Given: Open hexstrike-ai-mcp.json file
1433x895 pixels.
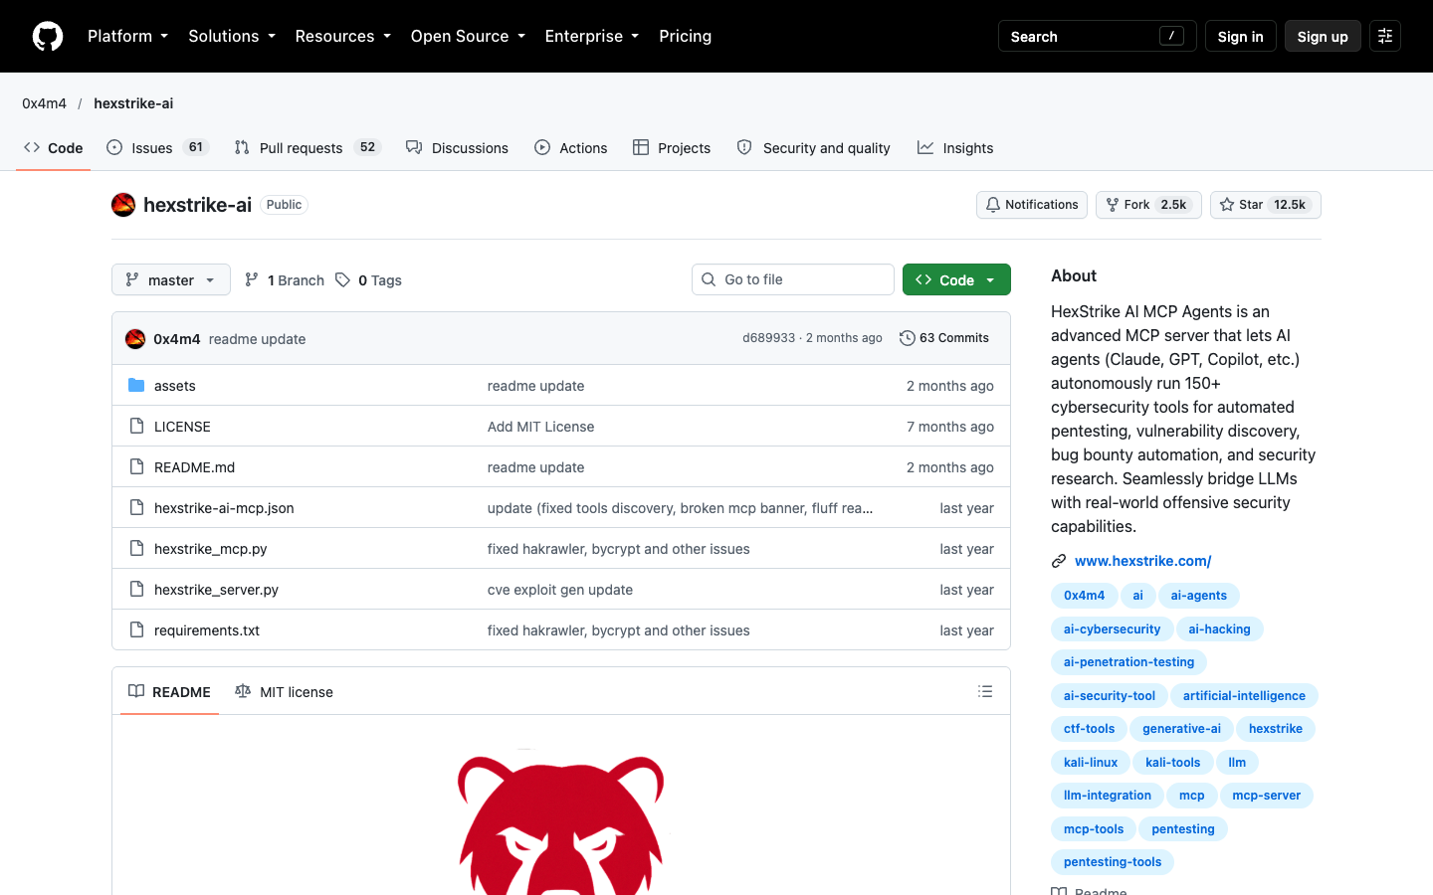Looking at the screenshot, I should coord(224,508).
